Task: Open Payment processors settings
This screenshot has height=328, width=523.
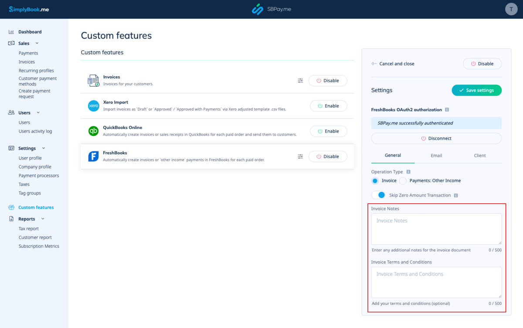Action: point(39,176)
